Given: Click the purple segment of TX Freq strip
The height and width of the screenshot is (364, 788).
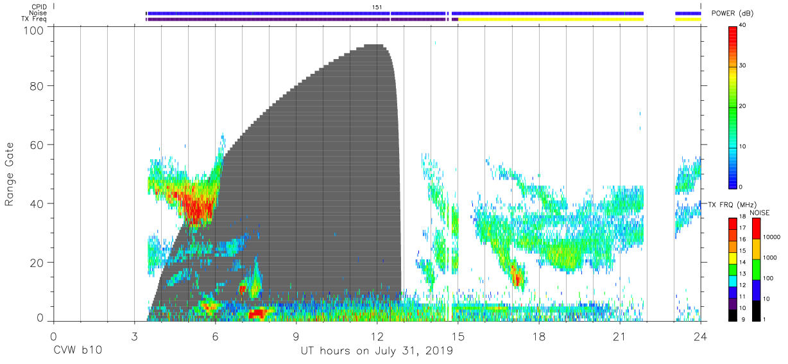Looking at the screenshot, I should 269,19.
